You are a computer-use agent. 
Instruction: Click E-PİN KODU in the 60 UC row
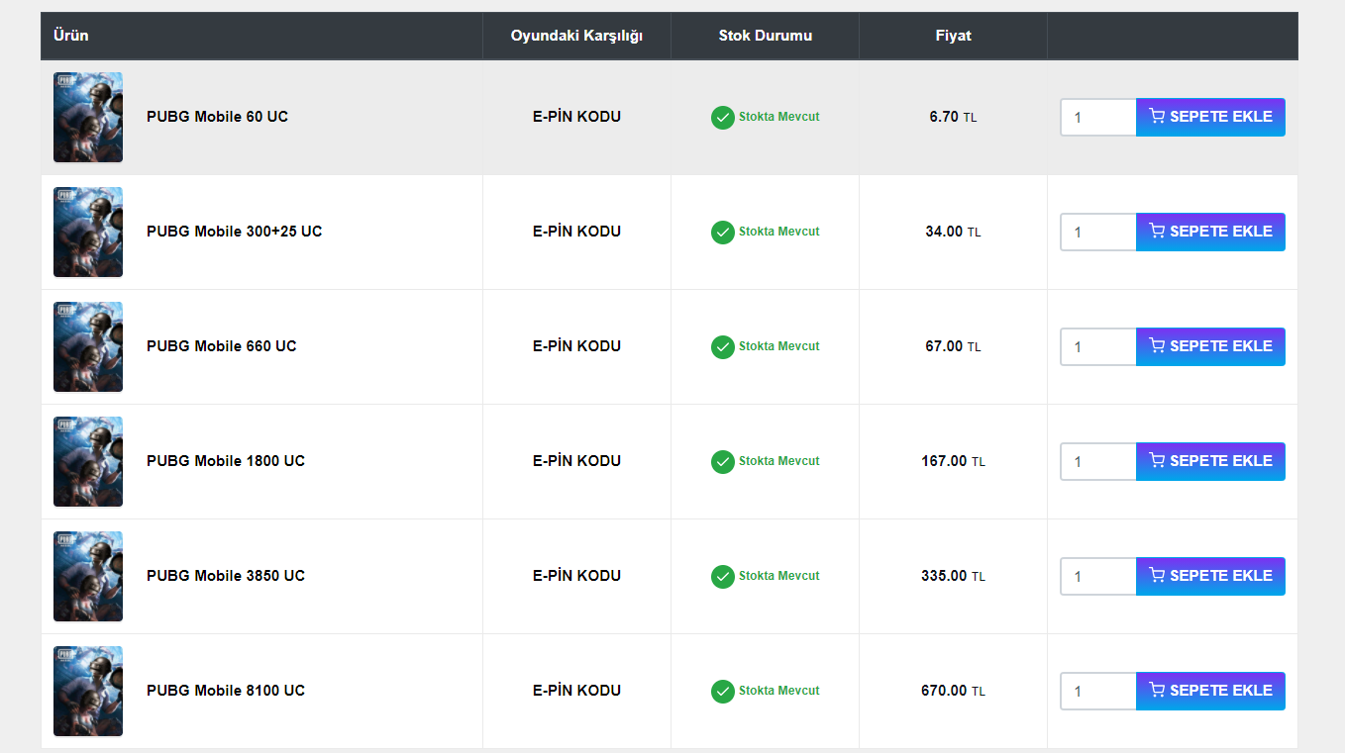(x=576, y=117)
